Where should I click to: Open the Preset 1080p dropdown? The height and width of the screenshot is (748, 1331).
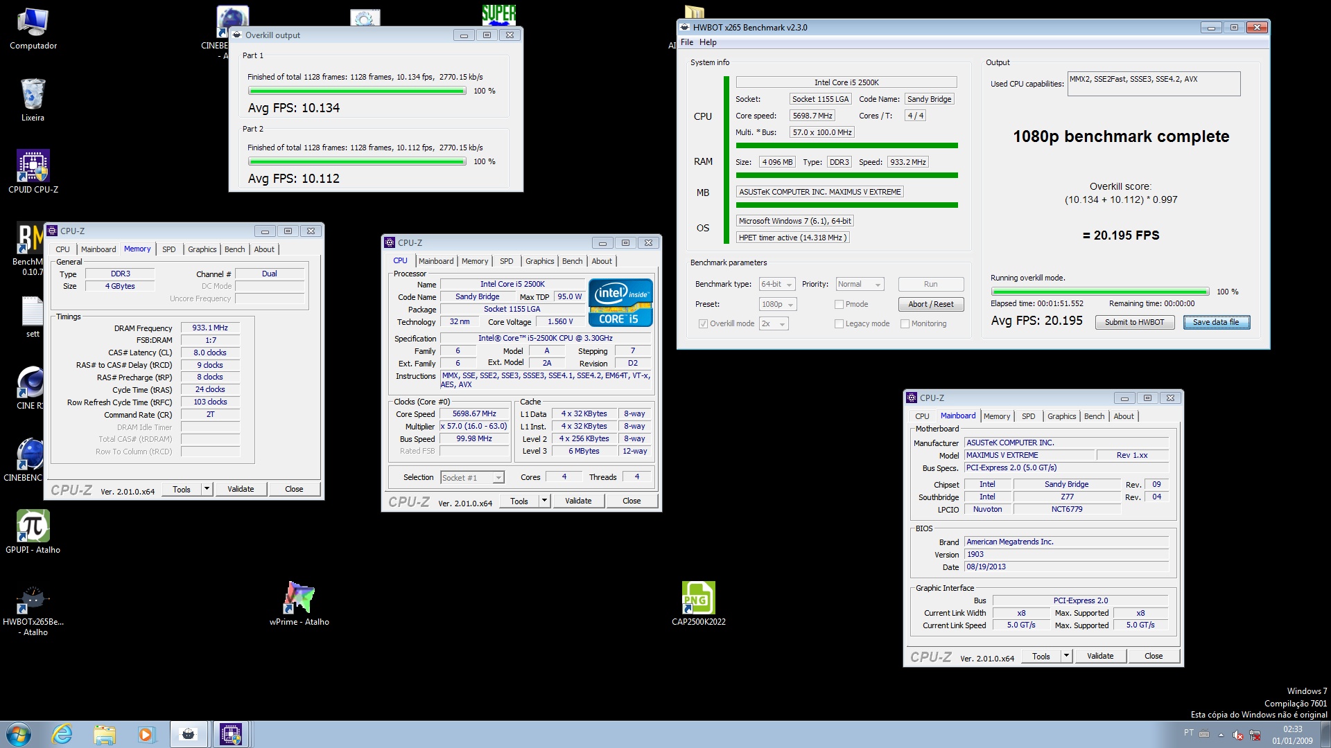778,304
